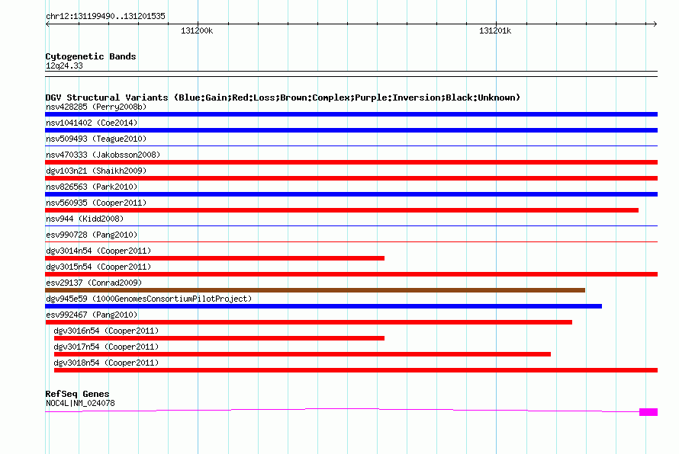Image resolution: width=679 pixels, height=454 pixels.
Task: Click the nsv428285 (Perry2008b) variant label
Action: pos(96,107)
